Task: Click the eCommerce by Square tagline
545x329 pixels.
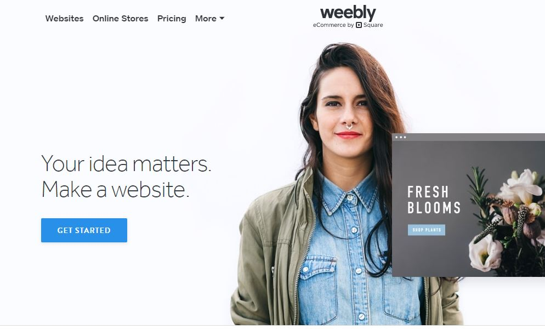Action: [x=348, y=25]
